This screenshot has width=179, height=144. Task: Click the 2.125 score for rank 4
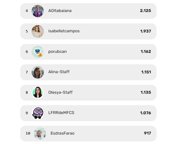tap(145, 11)
